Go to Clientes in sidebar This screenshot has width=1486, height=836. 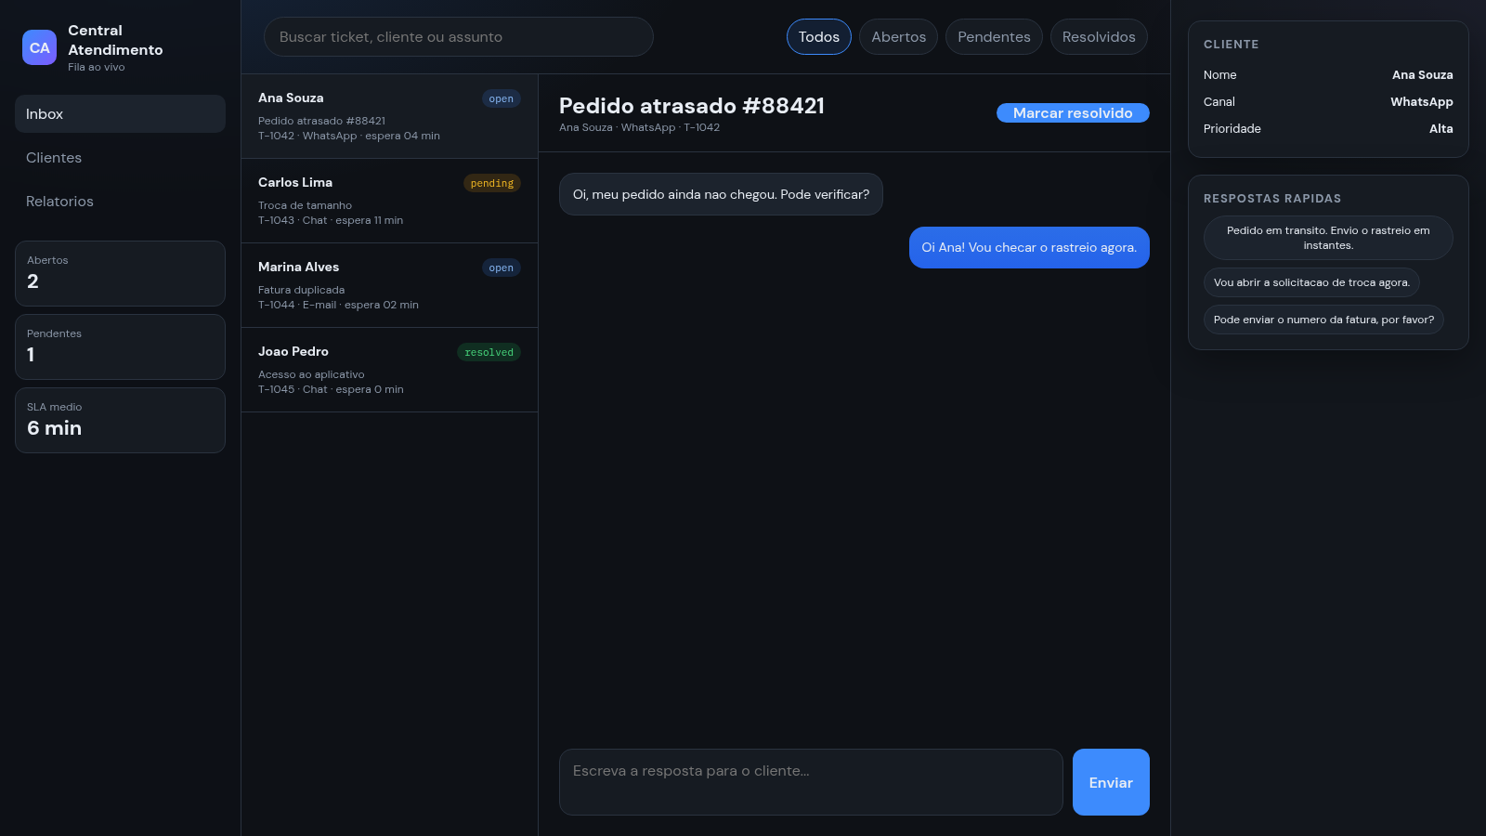(120, 157)
